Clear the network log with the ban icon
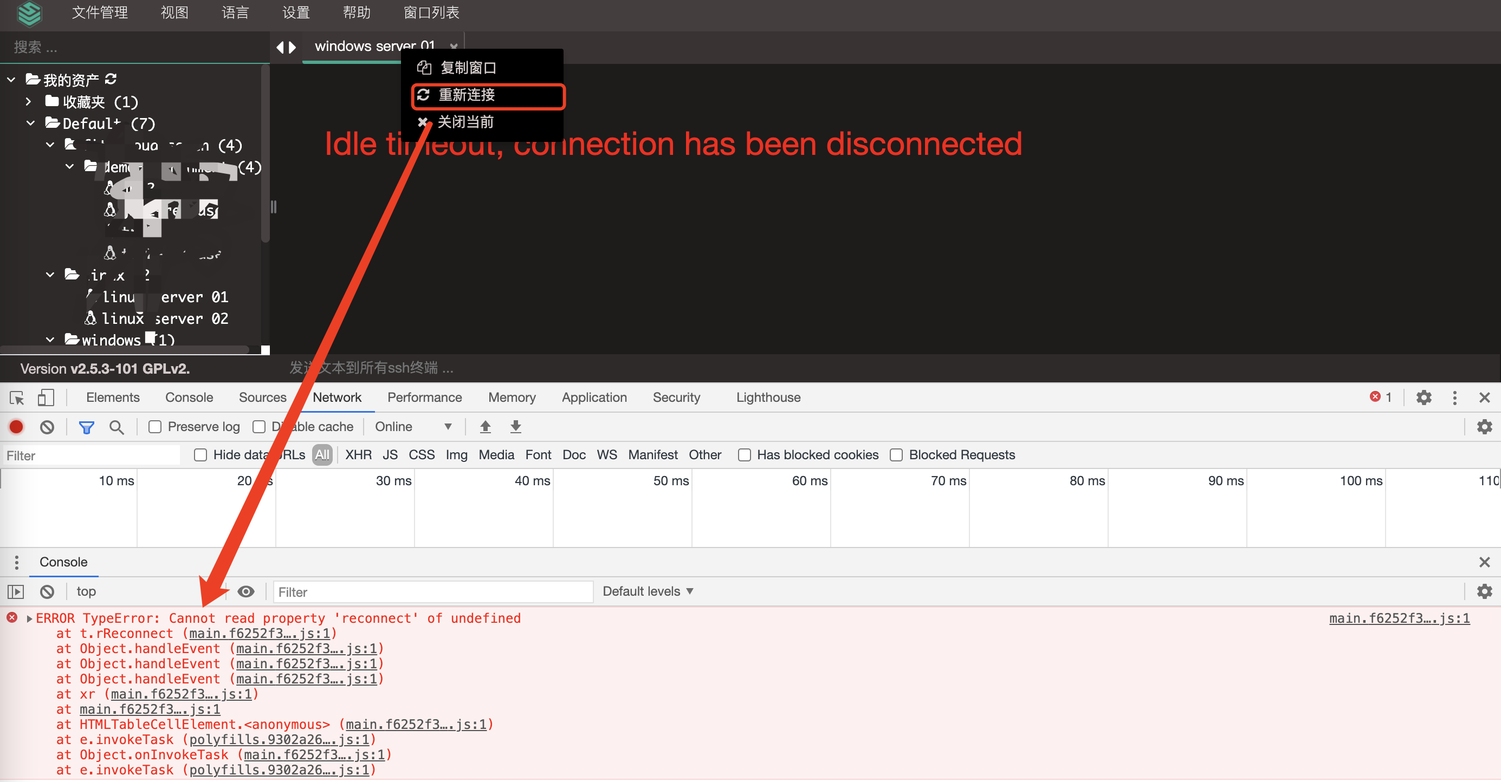Image resolution: width=1501 pixels, height=782 pixels. (x=47, y=427)
